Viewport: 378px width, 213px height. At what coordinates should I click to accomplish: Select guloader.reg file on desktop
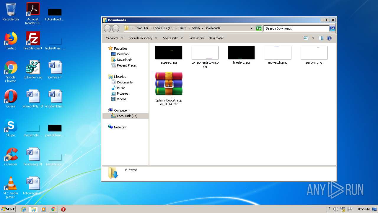33,70
